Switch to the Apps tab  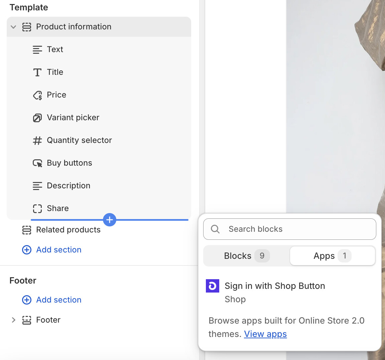coord(333,256)
